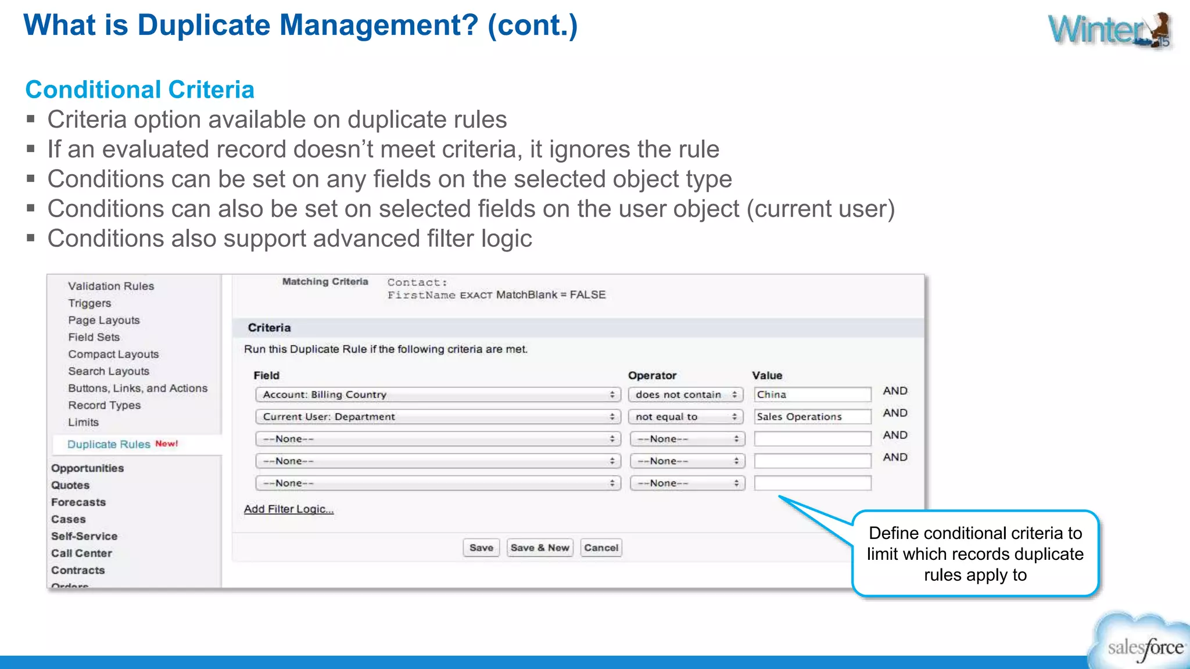Screen dimensions: 1190x669
Task: Click the Add Filter Logic link
Action: (289, 509)
